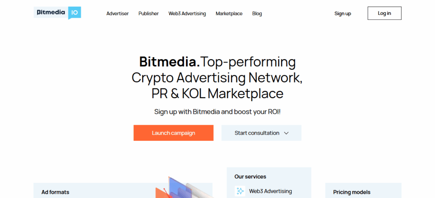The height and width of the screenshot is (198, 435).
Task: Open the Start consultation dropdown
Action: coord(257,133)
